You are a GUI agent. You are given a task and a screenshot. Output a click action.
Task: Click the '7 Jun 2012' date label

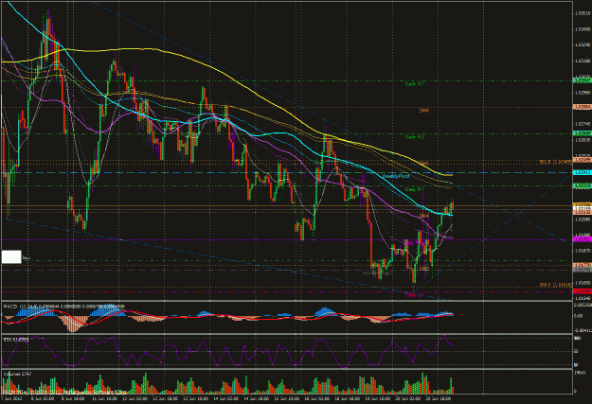[x=10, y=398]
